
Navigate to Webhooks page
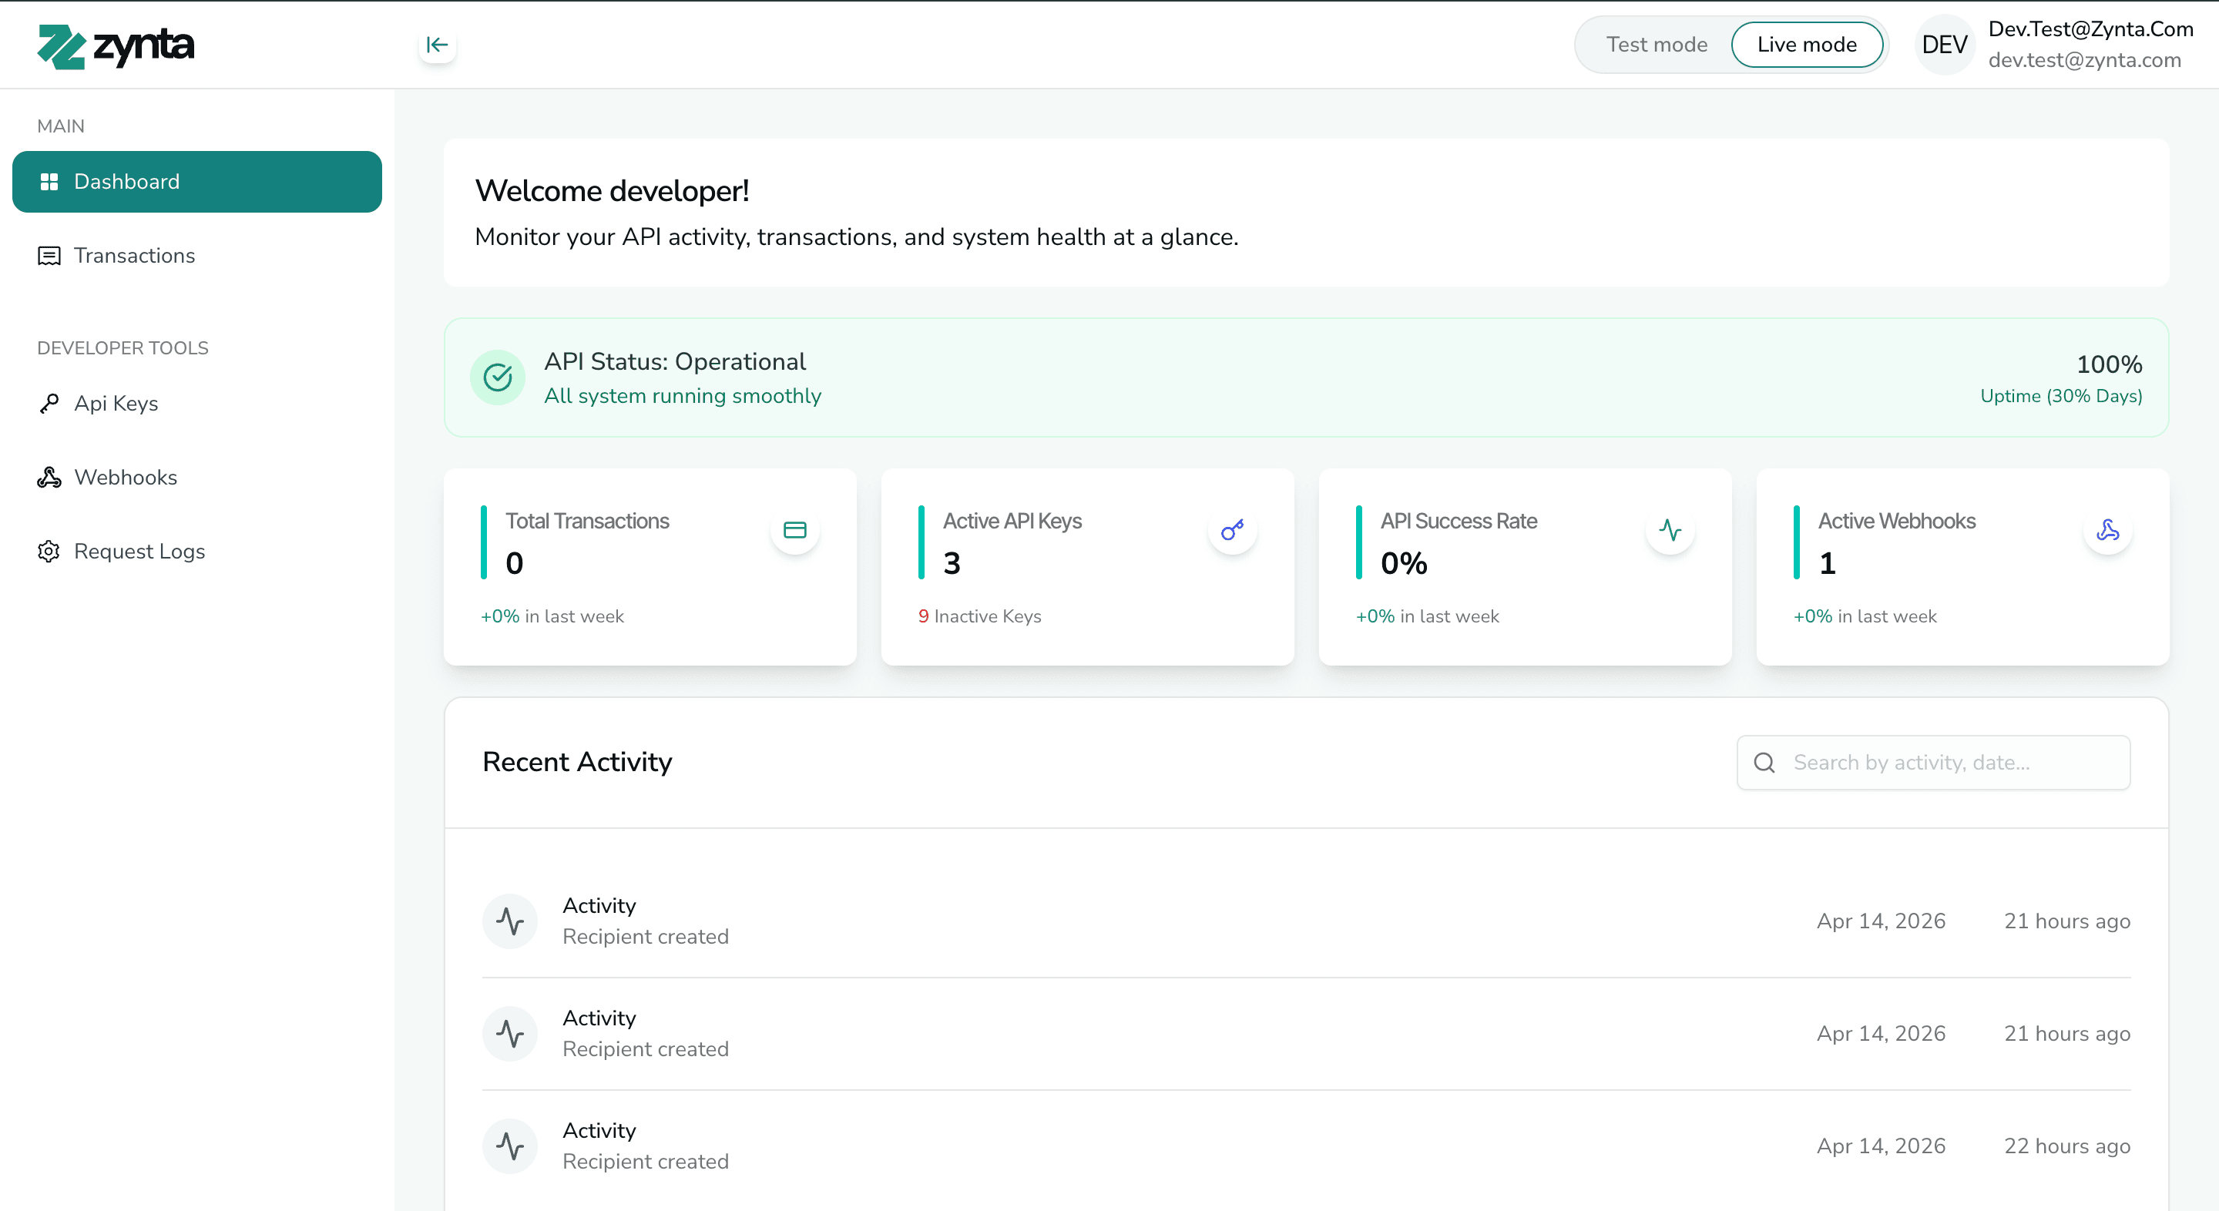tap(125, 477)
